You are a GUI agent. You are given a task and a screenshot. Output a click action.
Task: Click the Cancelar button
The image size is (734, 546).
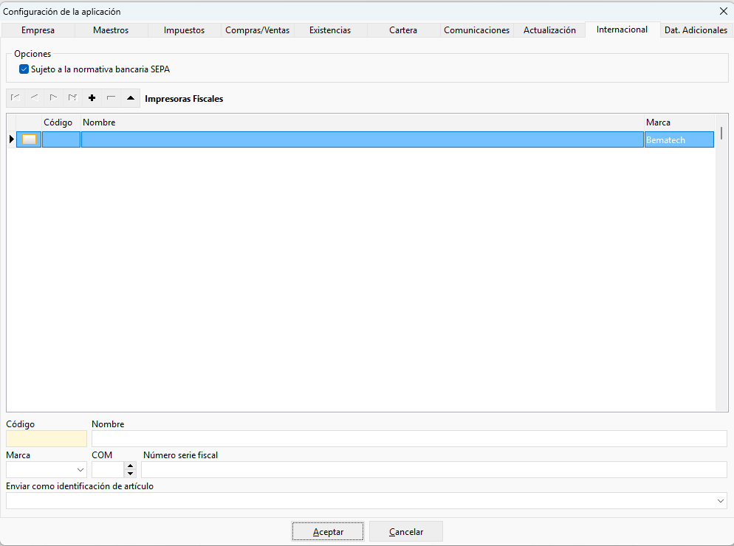[x=406, y=531]
